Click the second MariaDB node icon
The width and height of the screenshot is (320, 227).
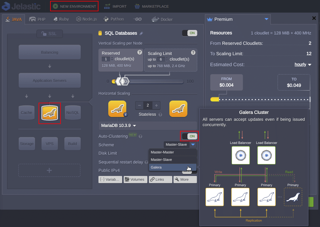[178, 109]
